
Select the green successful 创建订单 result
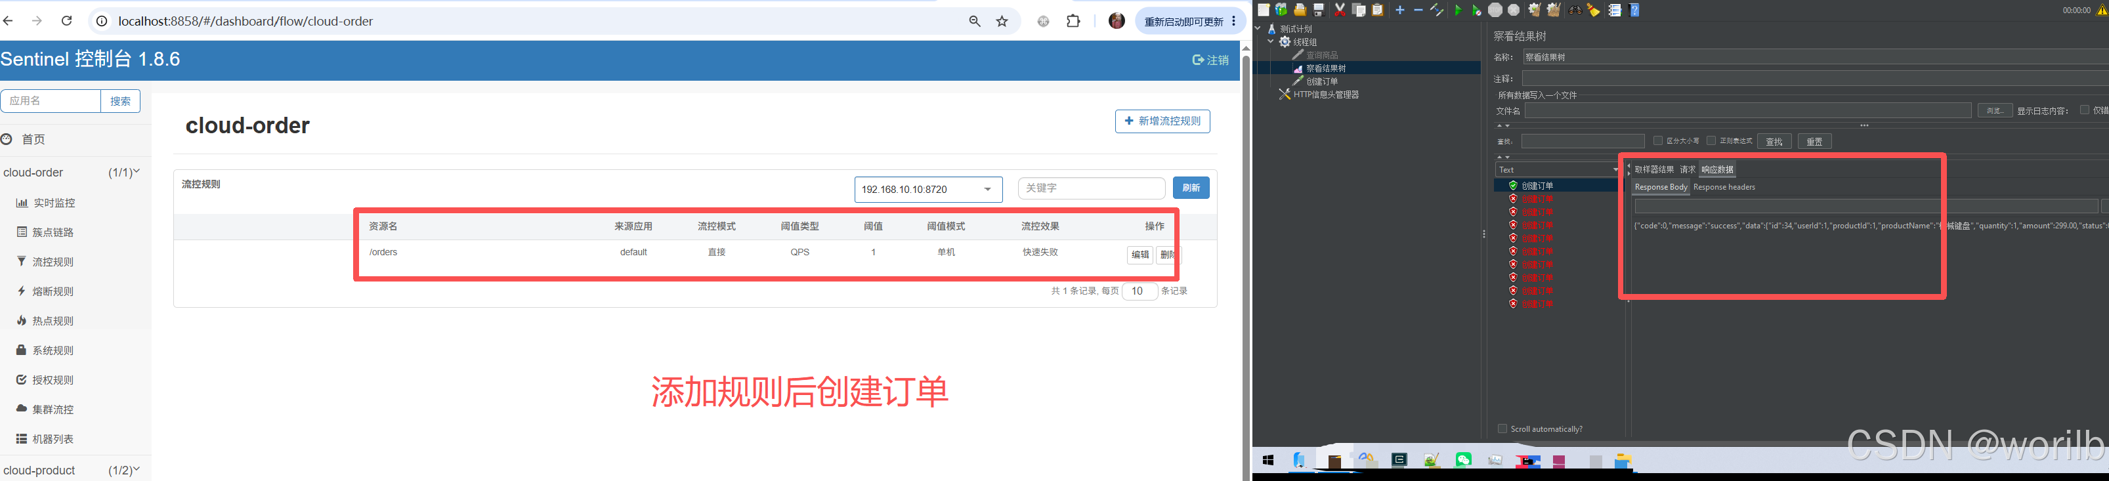pos(1537,186)
